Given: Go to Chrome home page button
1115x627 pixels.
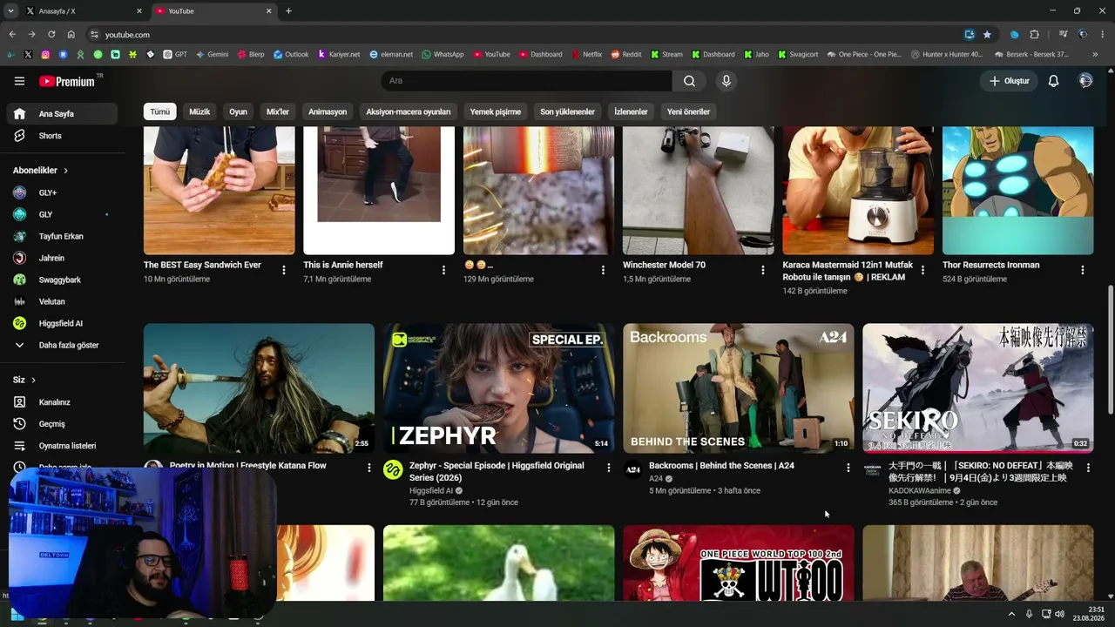Looking at the screenshot, I should [71, 35].
